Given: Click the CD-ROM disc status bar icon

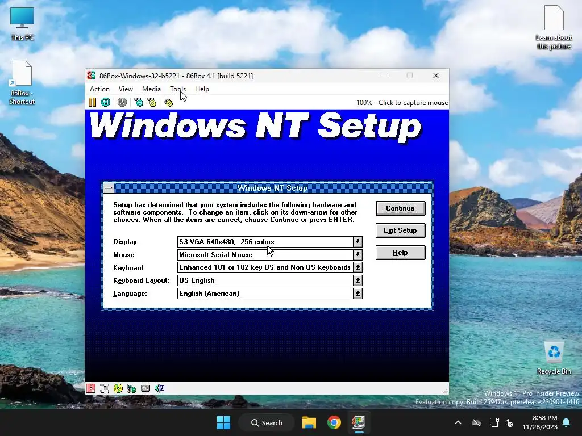Looking at the screenshot, I should click(118, 388).
